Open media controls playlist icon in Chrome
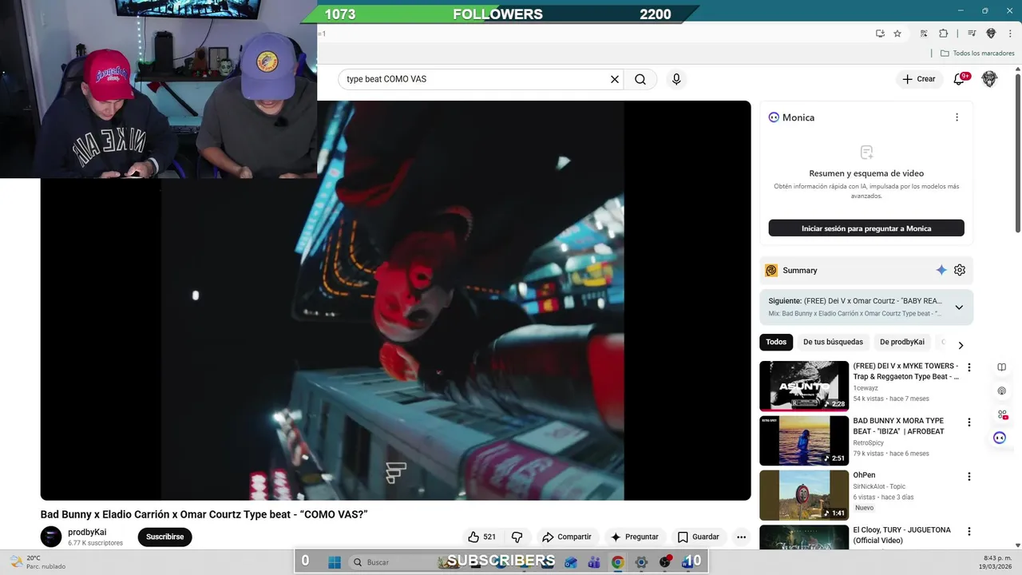This screenshot has width=1022, height=575. [x=972, y=34]
